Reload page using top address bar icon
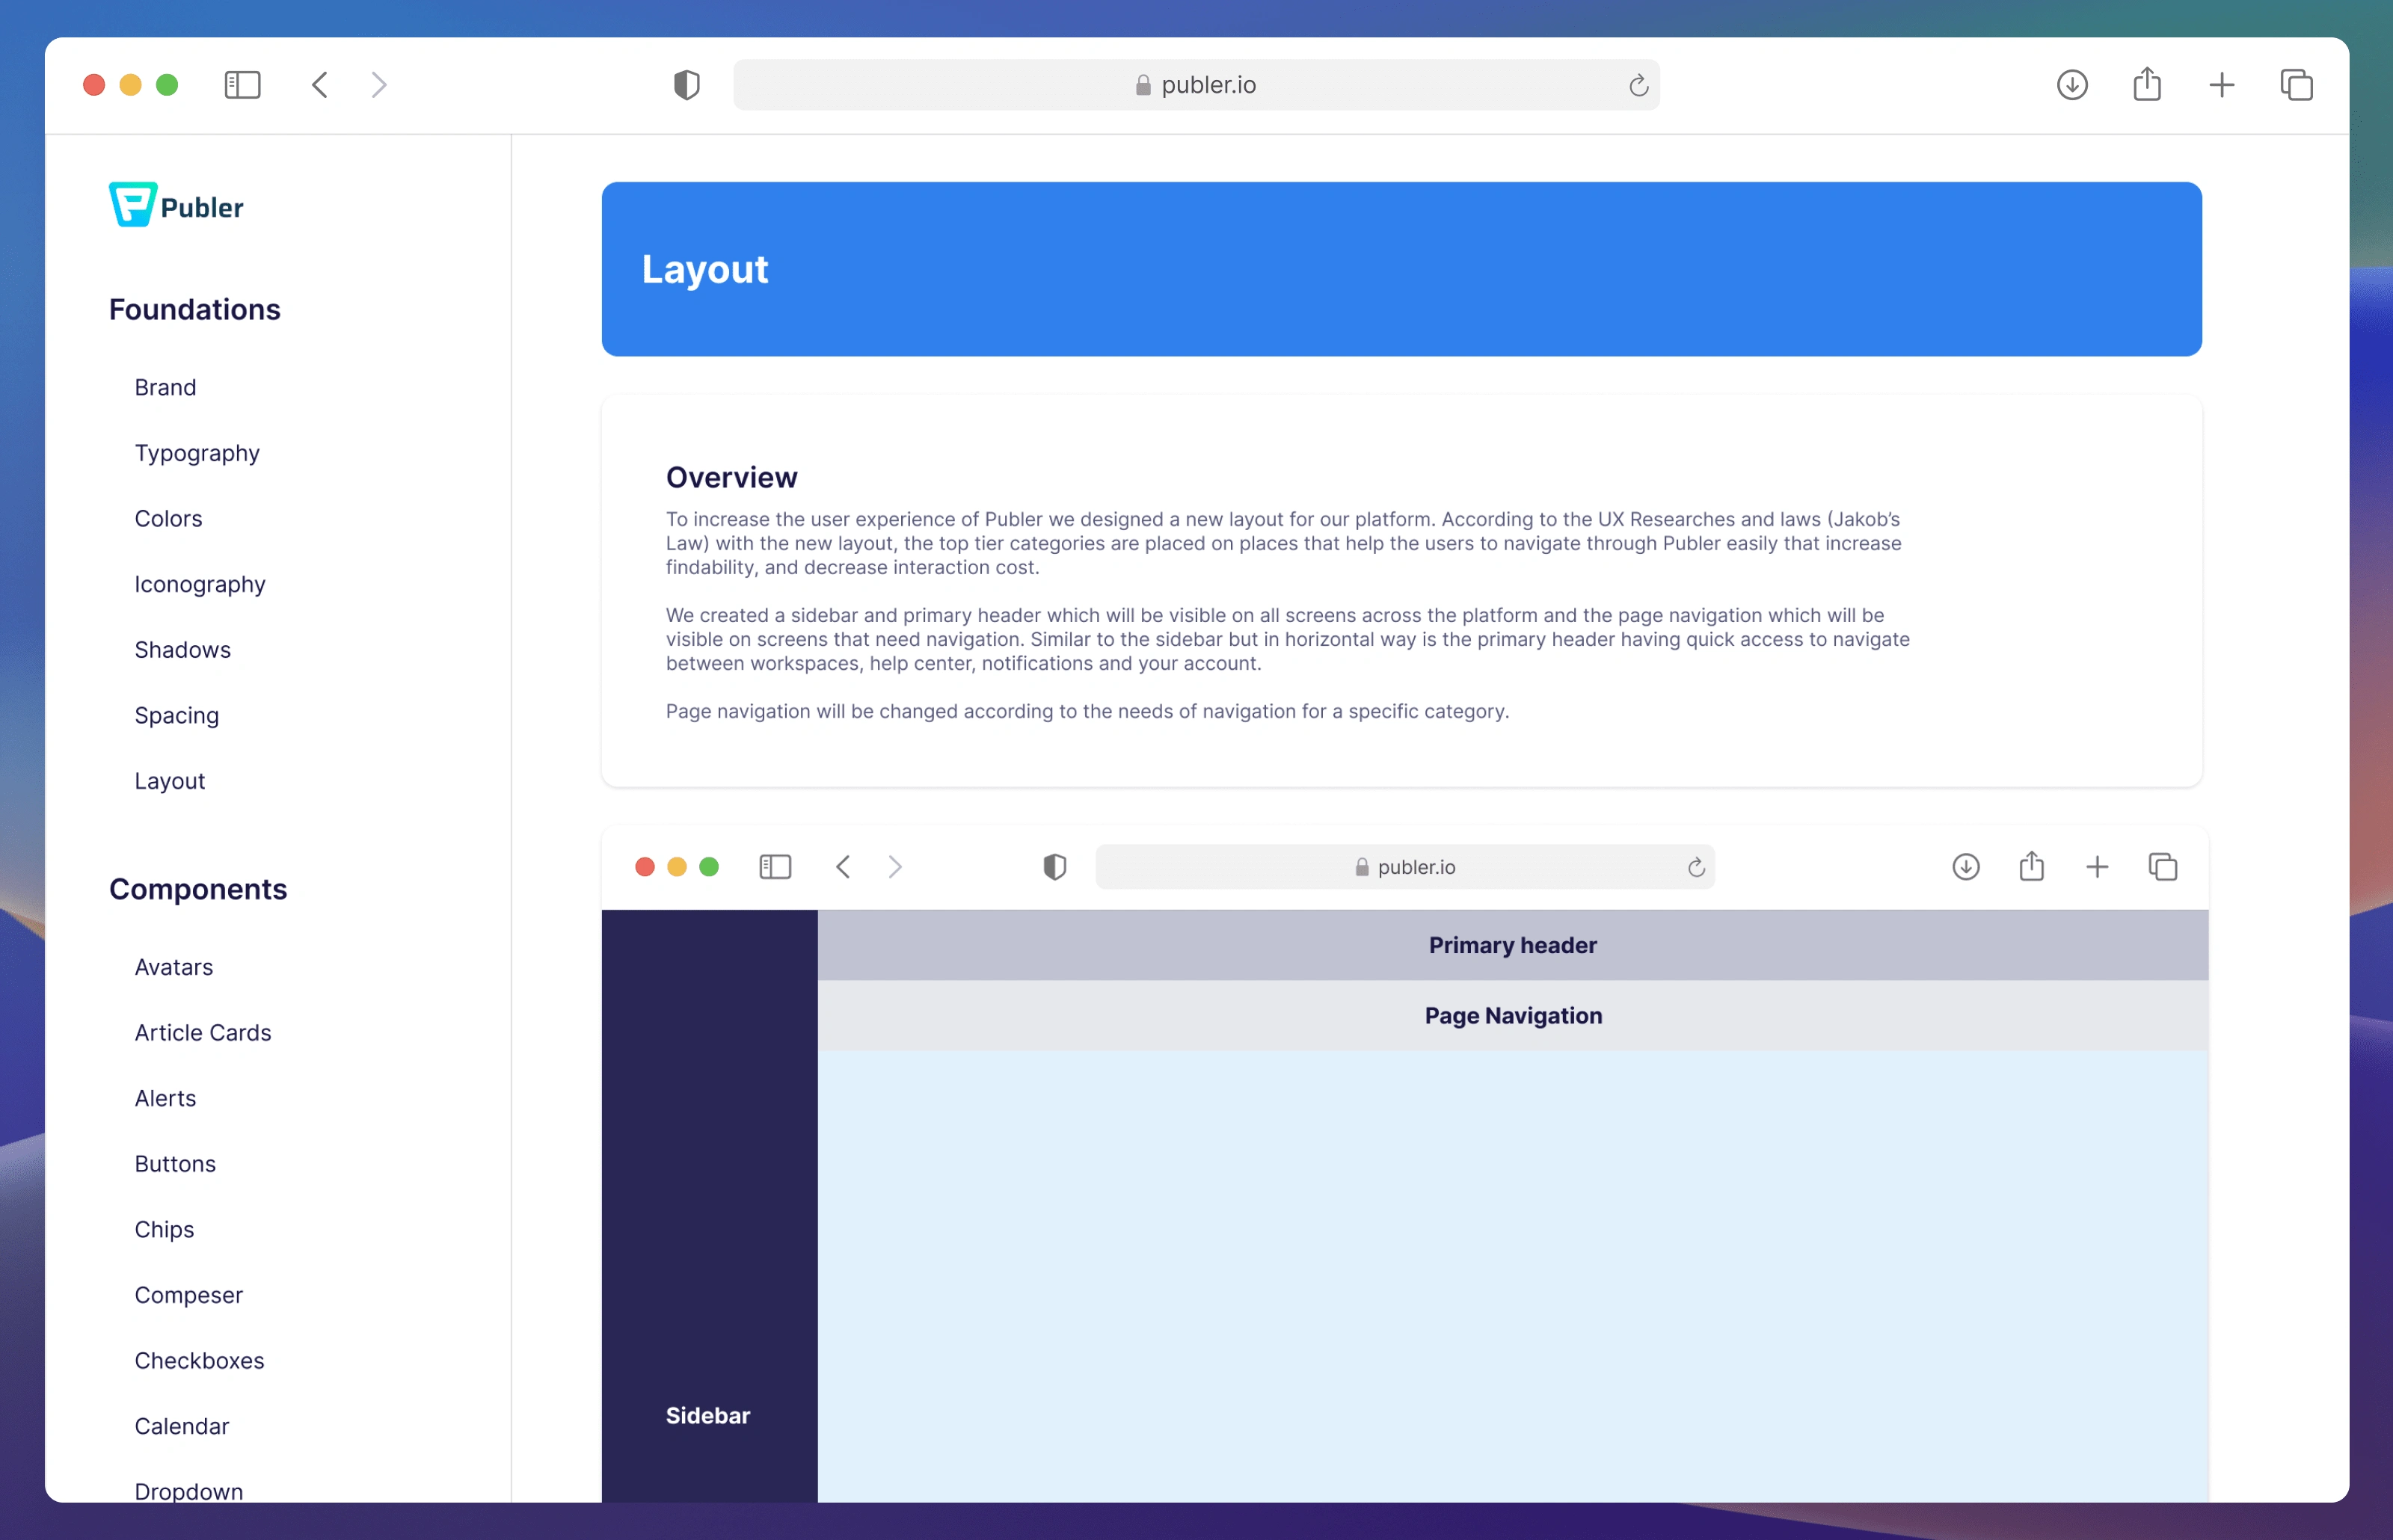The image size is (2393, 1540). [1638, 86]
